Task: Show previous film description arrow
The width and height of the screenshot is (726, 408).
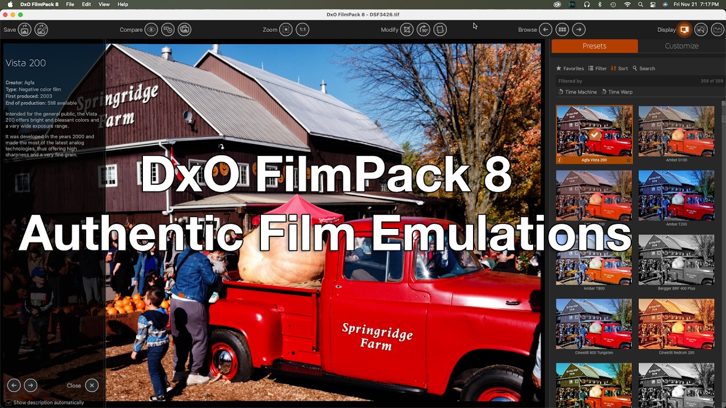Action: (14, 385)
